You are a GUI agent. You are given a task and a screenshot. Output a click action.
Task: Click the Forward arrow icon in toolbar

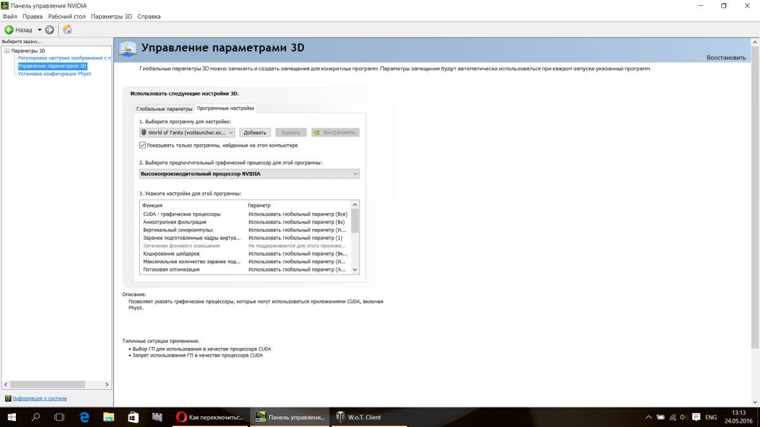49,30
